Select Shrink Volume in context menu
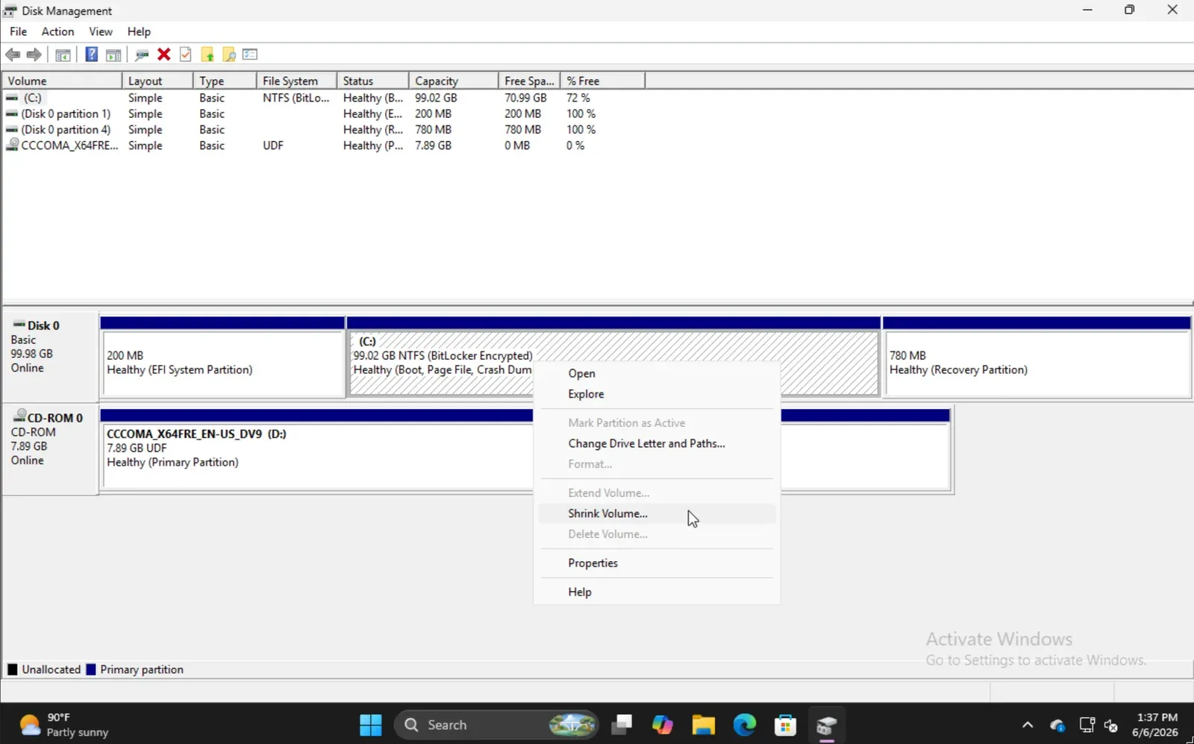 [657, 513]
